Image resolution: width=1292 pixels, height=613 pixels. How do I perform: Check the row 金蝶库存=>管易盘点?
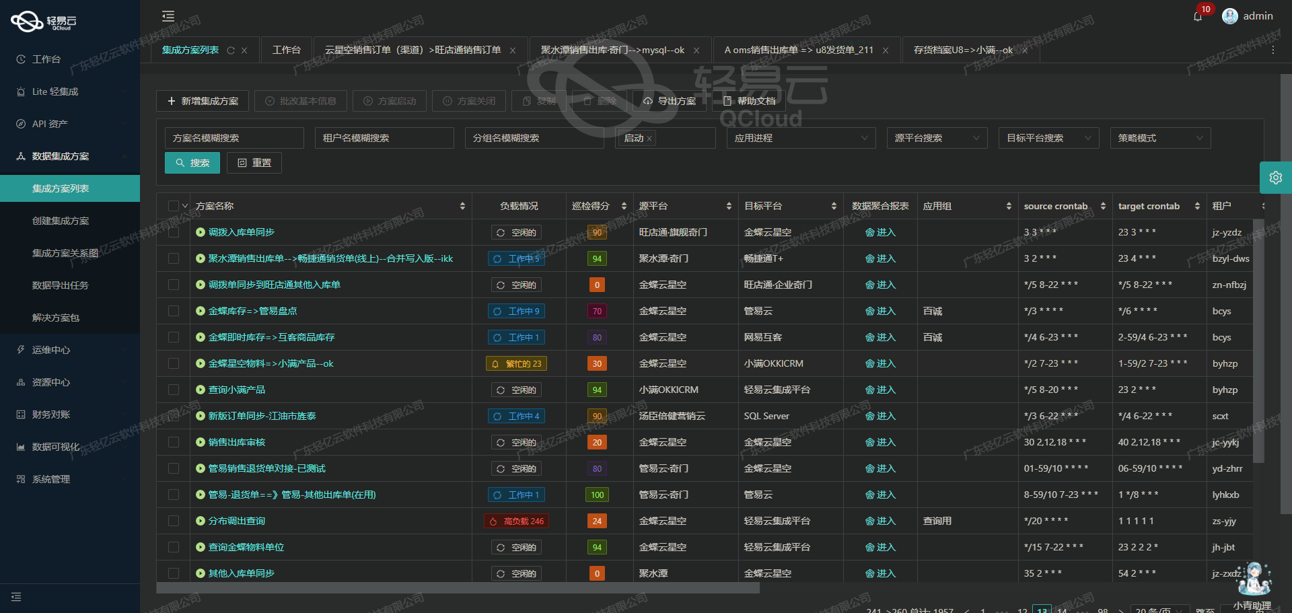point(174,311)
